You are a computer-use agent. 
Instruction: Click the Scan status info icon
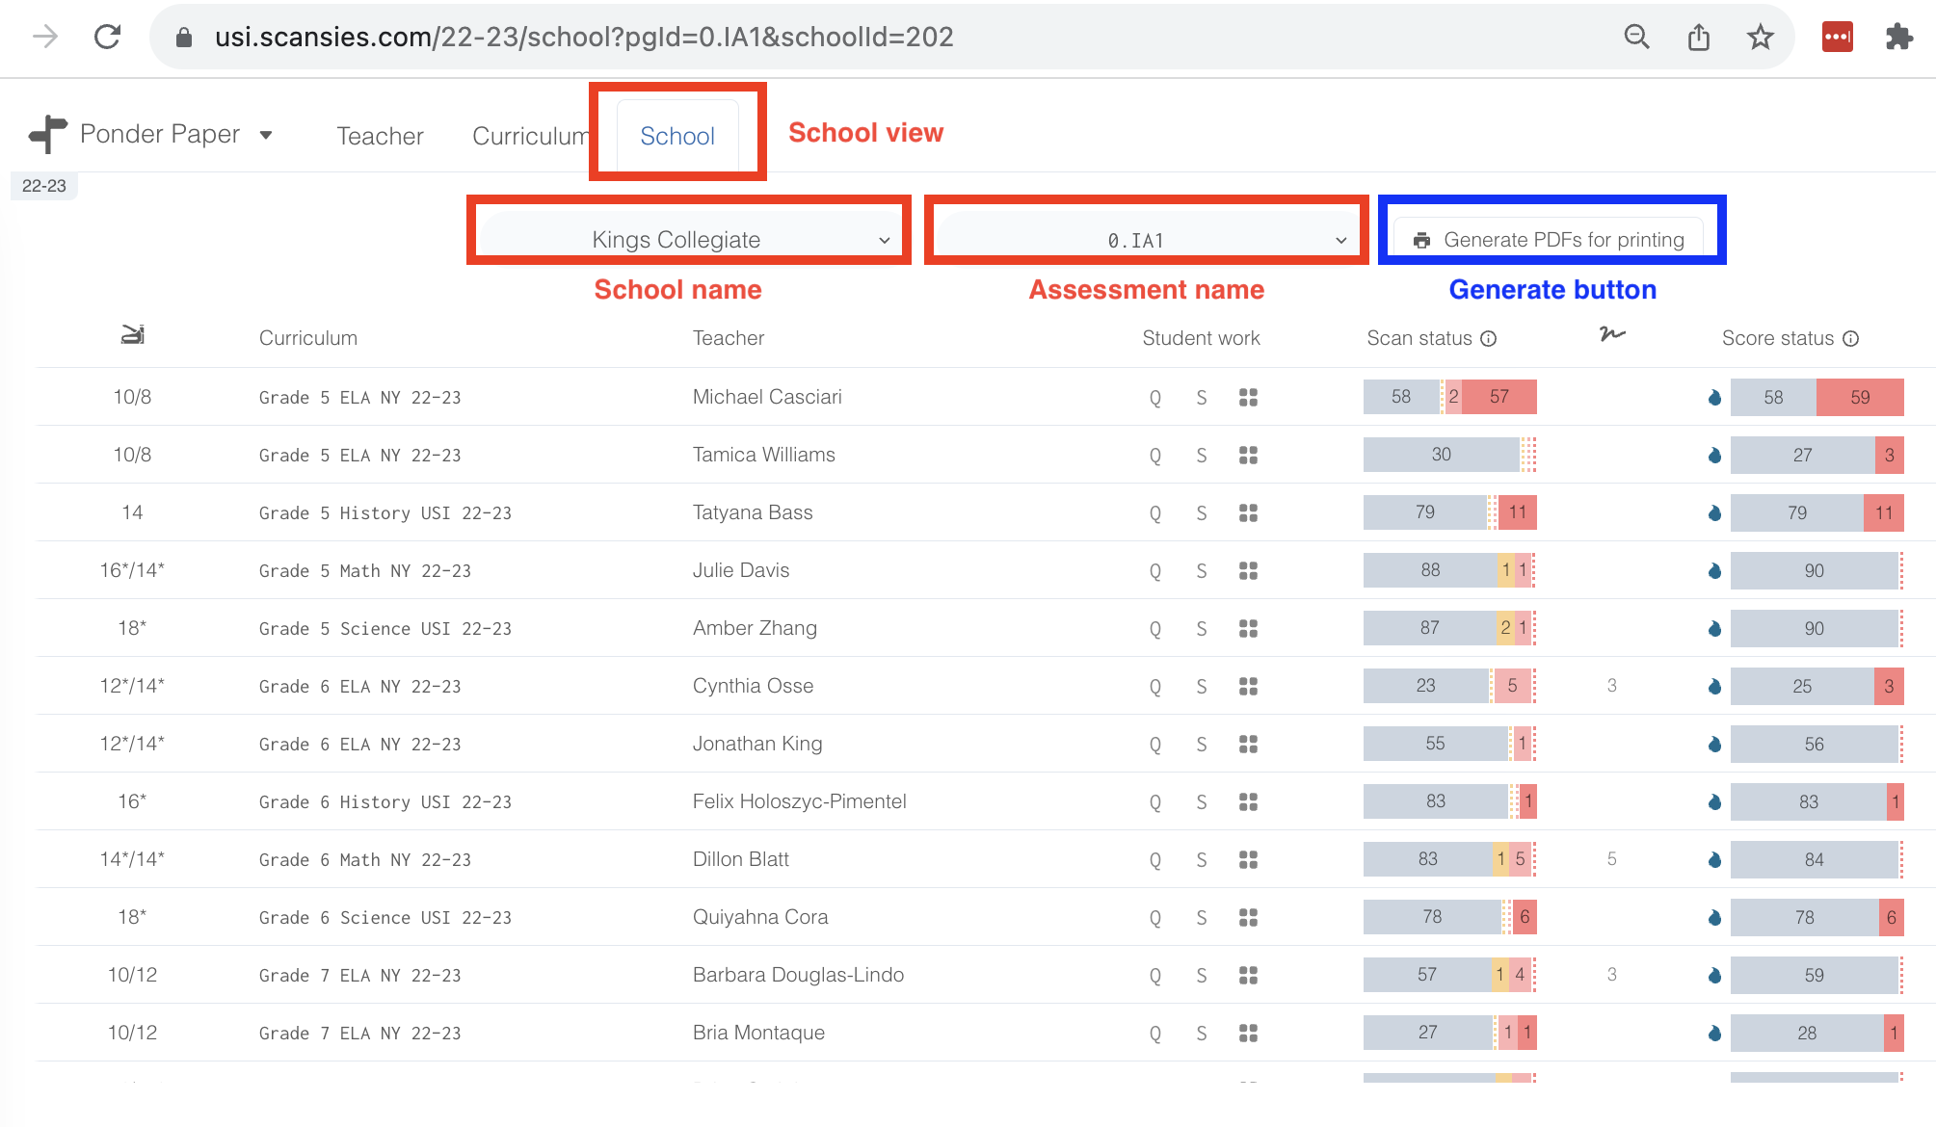tap(1489, 338)
